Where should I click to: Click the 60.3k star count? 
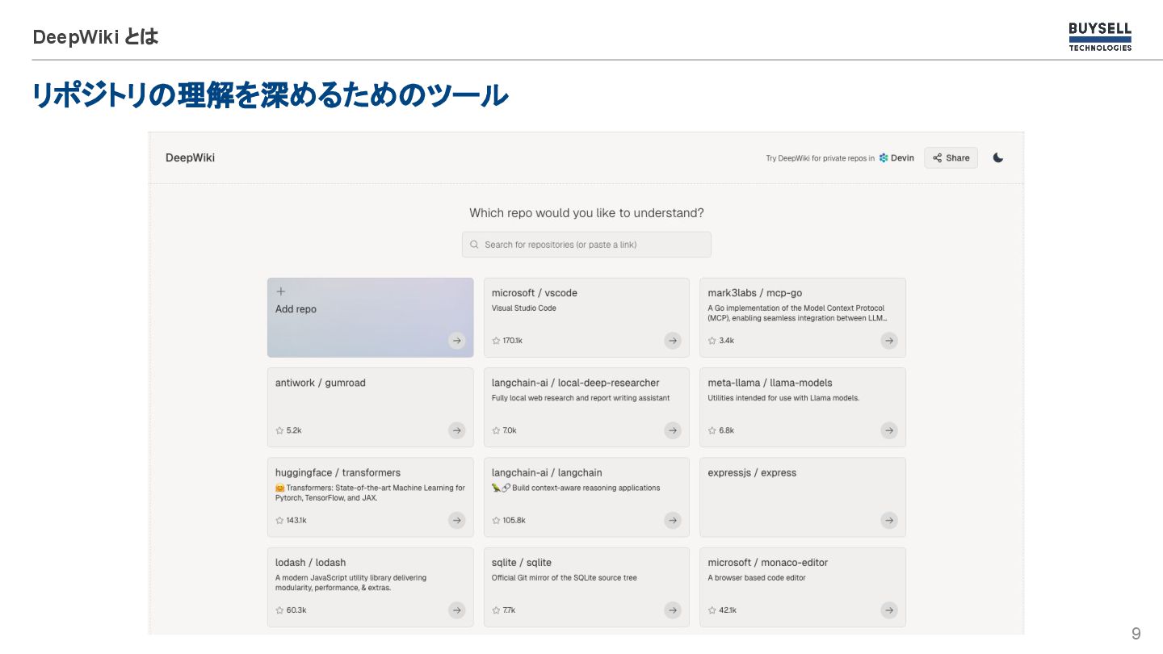pos(296,610)
